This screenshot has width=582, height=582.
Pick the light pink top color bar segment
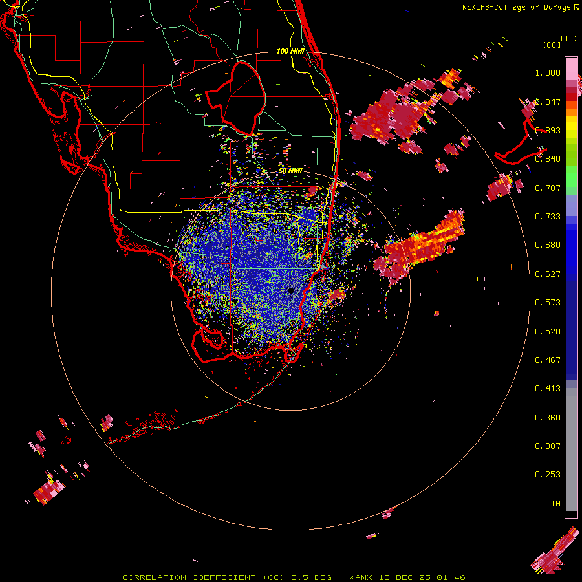click(x=571, y=69)
